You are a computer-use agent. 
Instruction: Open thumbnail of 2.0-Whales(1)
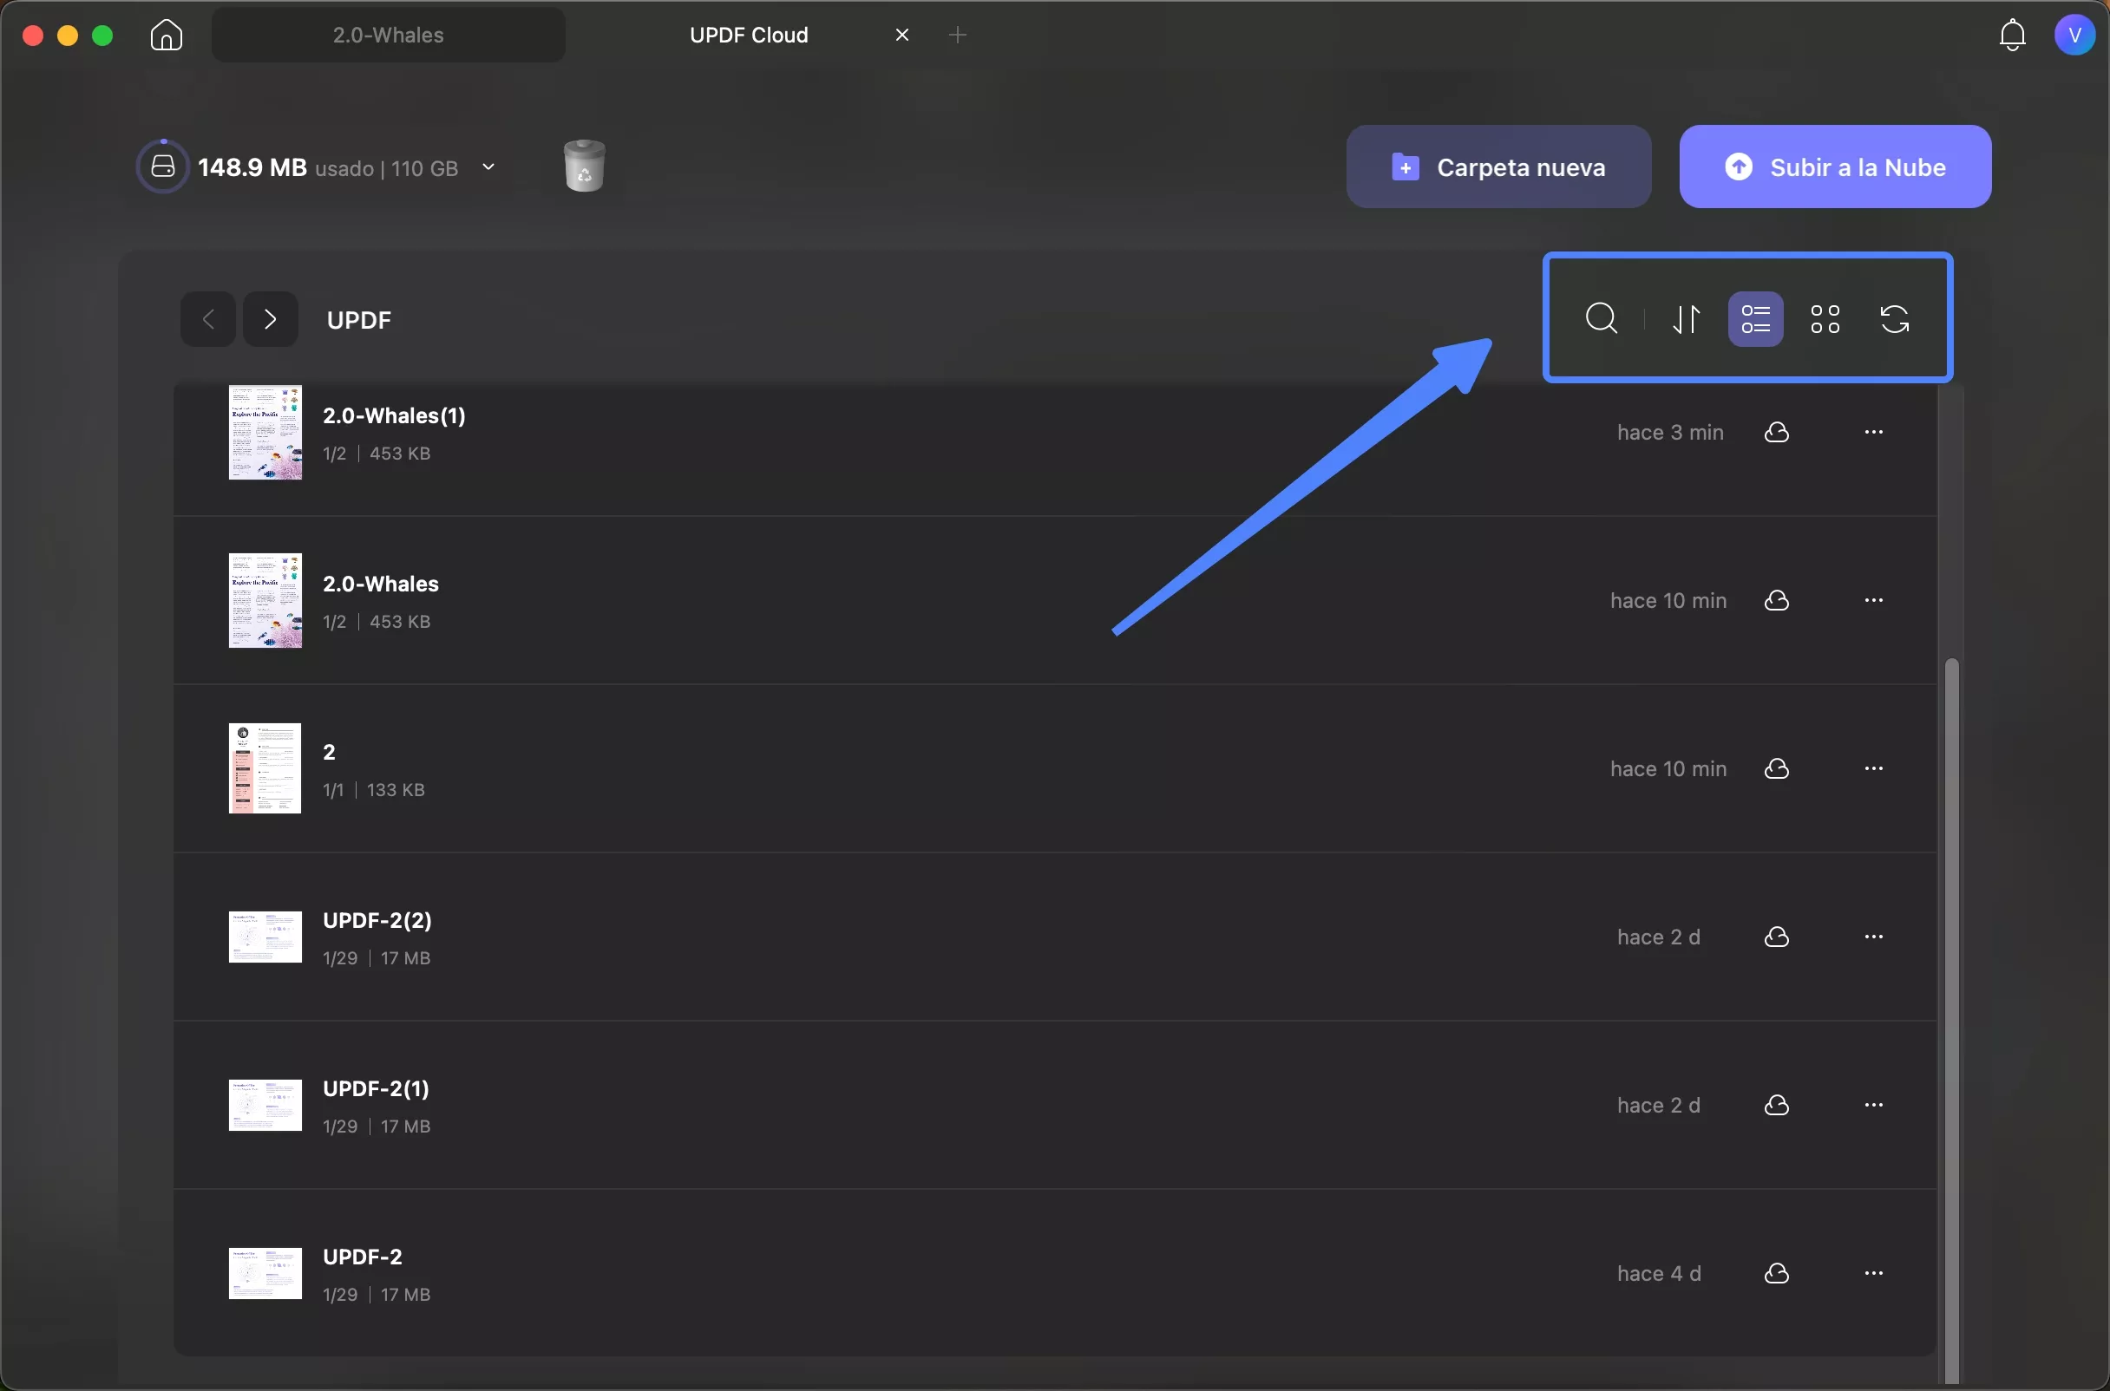[x=265, y=433]
